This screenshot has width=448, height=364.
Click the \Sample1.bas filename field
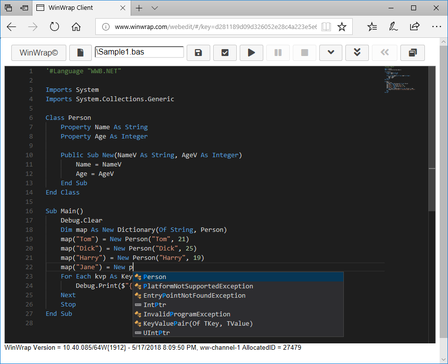click(140, 52)
